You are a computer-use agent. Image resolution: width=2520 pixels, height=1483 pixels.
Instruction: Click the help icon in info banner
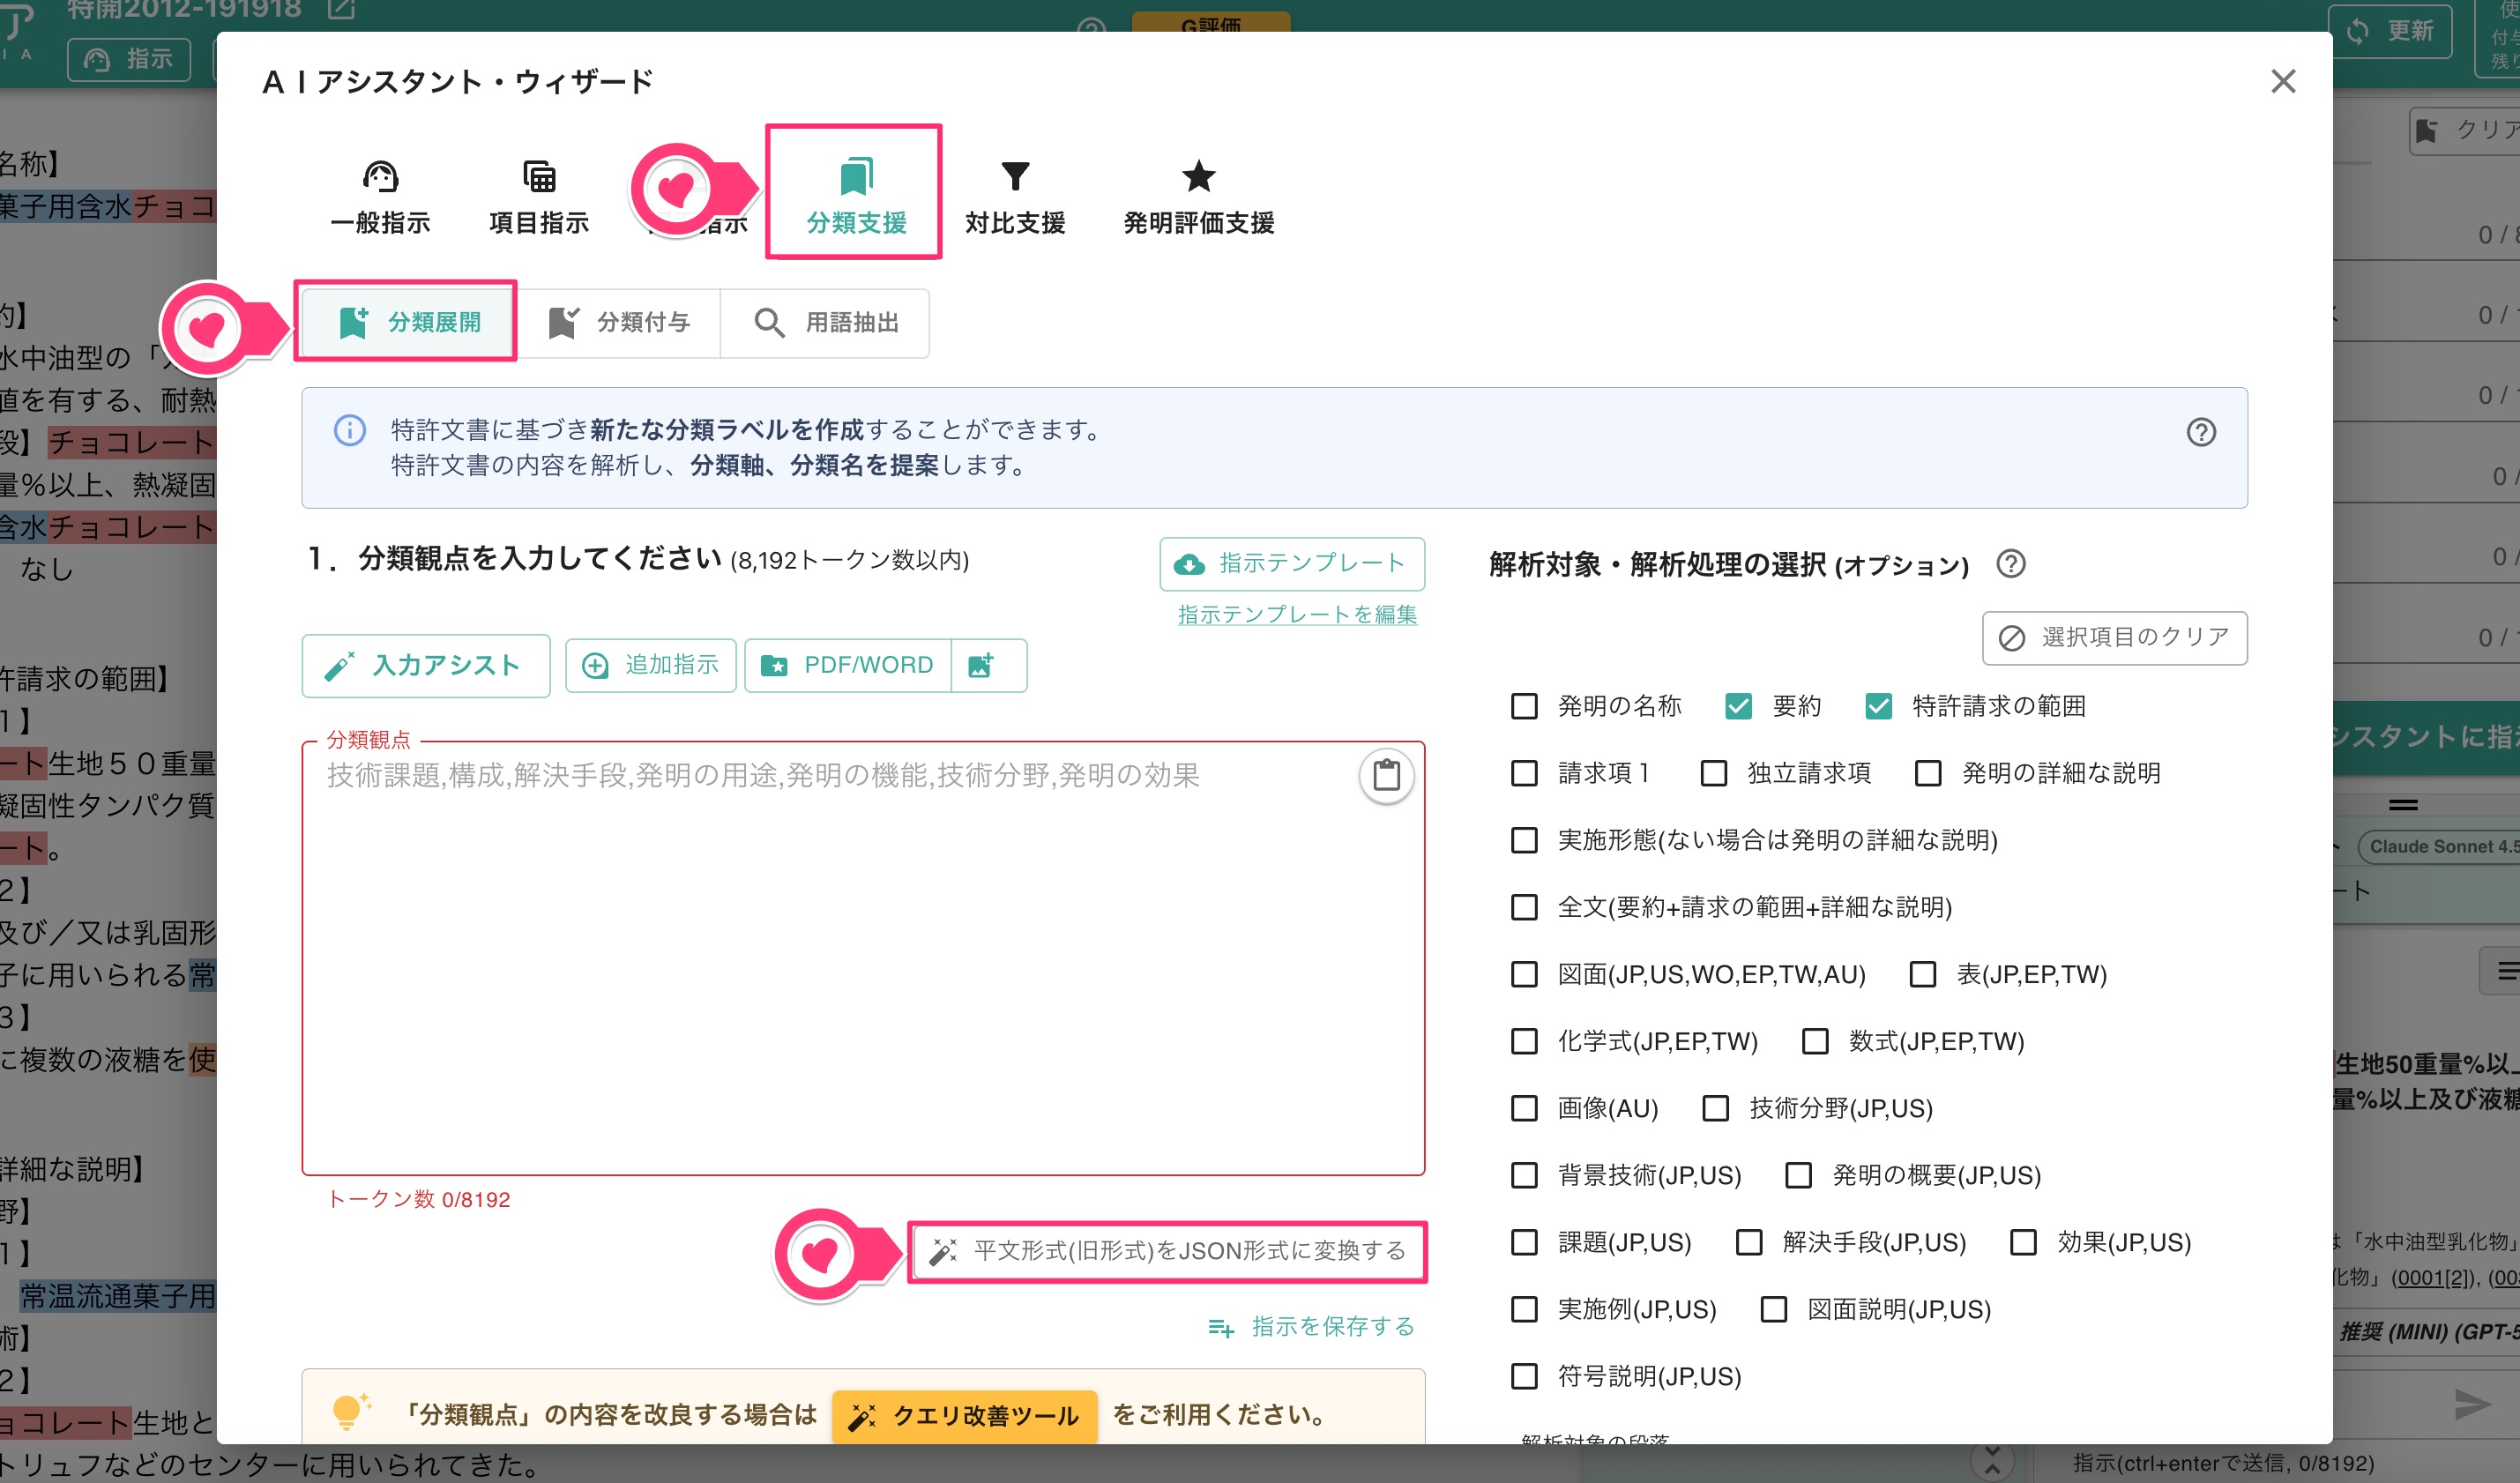(x=2200, y=432)
